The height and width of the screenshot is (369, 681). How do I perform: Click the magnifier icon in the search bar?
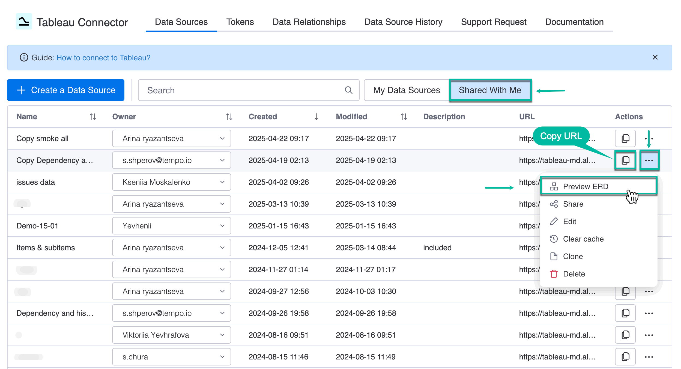point(348,90)
